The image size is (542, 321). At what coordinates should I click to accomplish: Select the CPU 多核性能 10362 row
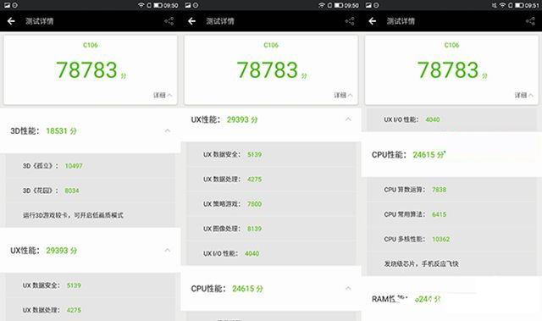tap(451, 239)
